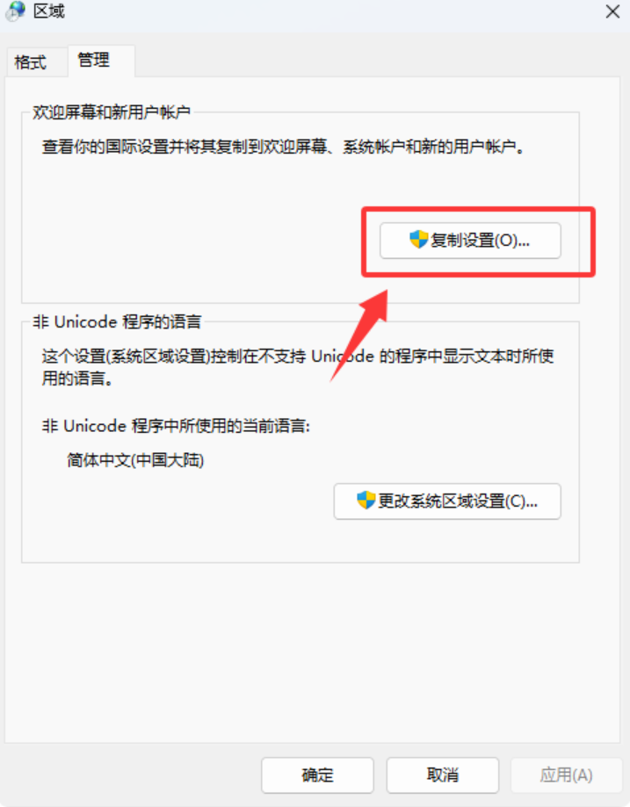Click the 用的语言。 second description line
Image resolution: width=630 pixels, height=807 pixels.
point(78,378)
